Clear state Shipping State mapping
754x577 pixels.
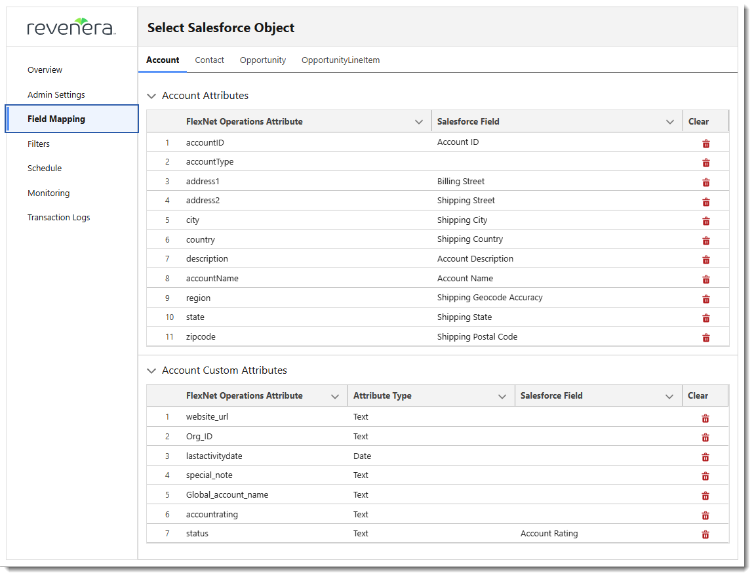point(706,318)
